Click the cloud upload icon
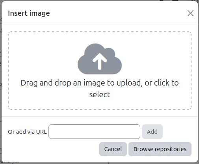This screenshot has height=164, width=199. [100, 59]
